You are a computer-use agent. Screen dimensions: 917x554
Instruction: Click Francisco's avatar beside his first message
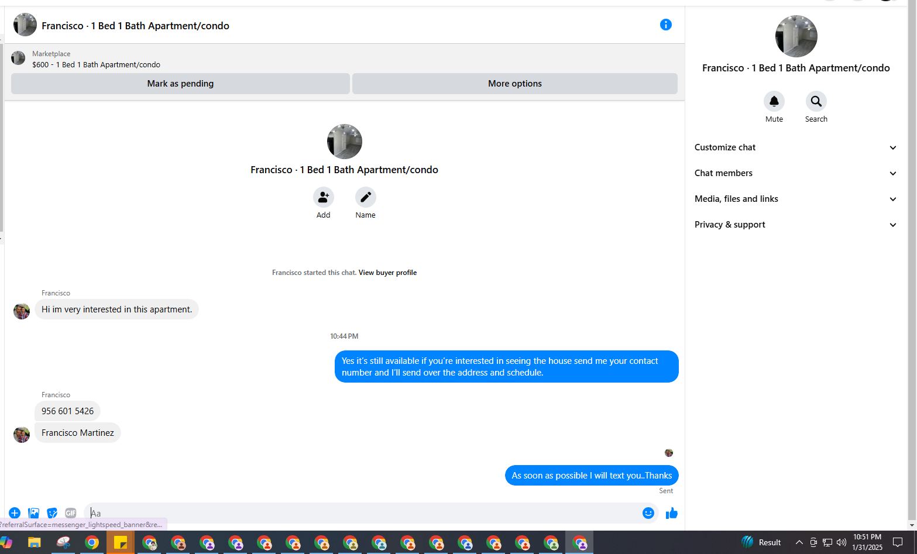click(x=22, y=311)
